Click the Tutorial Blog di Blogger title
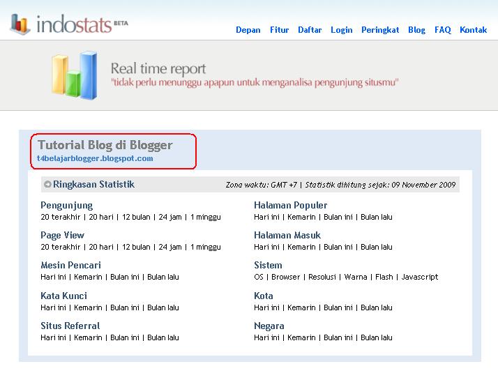Screen dimensions: 498x373 pos(105,145)
